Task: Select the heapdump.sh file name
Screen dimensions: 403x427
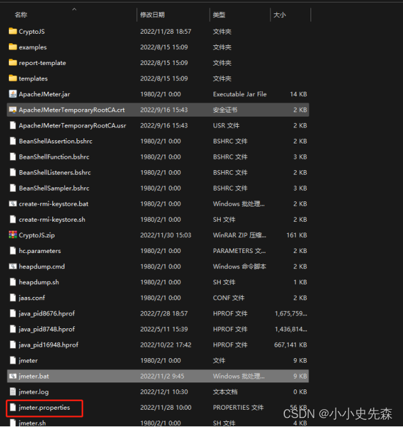Action: coord(39,282)
